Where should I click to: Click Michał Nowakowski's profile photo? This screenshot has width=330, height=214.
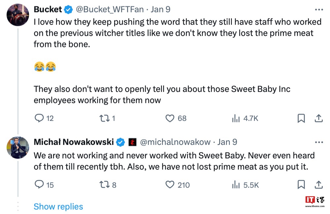18,147
